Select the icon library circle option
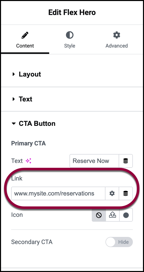 (x=126, y=215)
